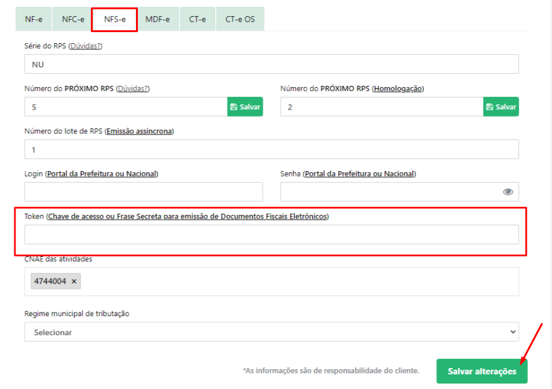Switch to the CT-e tab

[x=197, y=19]
